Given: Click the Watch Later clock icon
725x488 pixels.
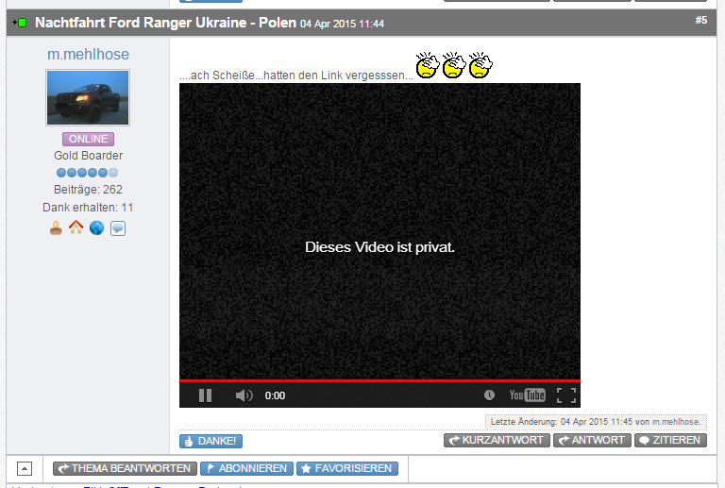Looking at the screenshot, I should [x=489, y=395].
